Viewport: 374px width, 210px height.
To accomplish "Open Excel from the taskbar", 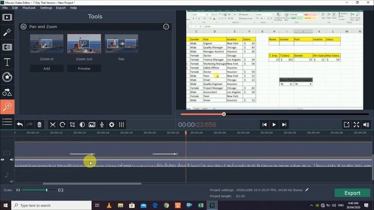I will (x=201, y=205).
